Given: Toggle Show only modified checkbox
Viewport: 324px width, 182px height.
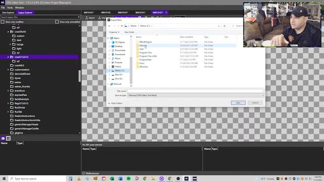Looking at the screenshot, I should [x=3, y=22].
